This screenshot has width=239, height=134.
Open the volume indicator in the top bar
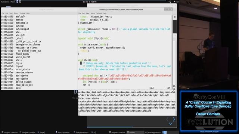(170, 1)
